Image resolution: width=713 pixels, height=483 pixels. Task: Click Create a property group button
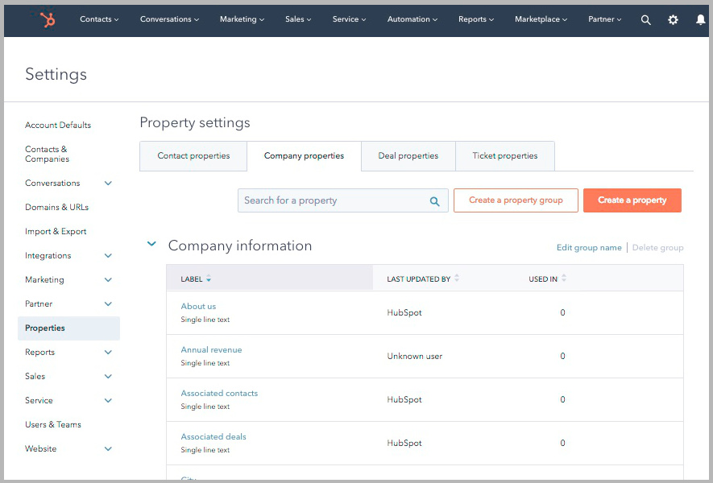click(516, 200)
